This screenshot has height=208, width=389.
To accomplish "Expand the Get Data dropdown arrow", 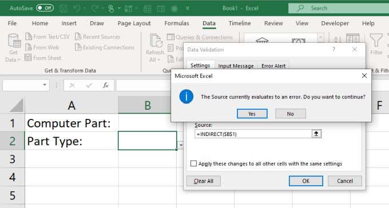I will coord(18,60).
